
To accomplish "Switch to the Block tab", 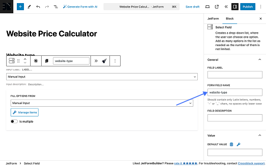I will coord(230,19).
